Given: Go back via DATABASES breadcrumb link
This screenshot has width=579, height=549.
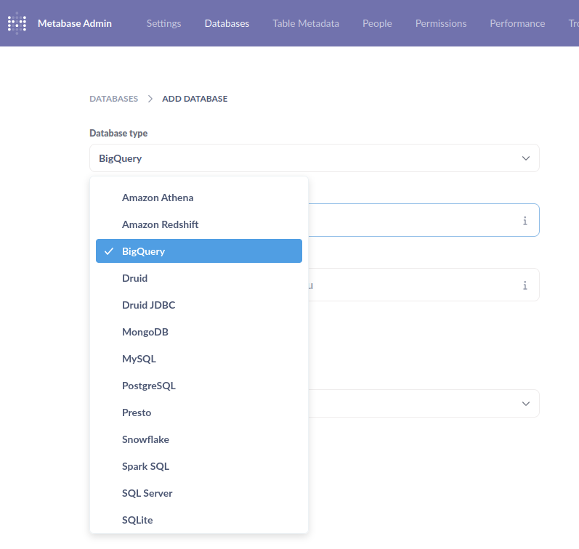Looking at the screenshot, I should [114, 99].
